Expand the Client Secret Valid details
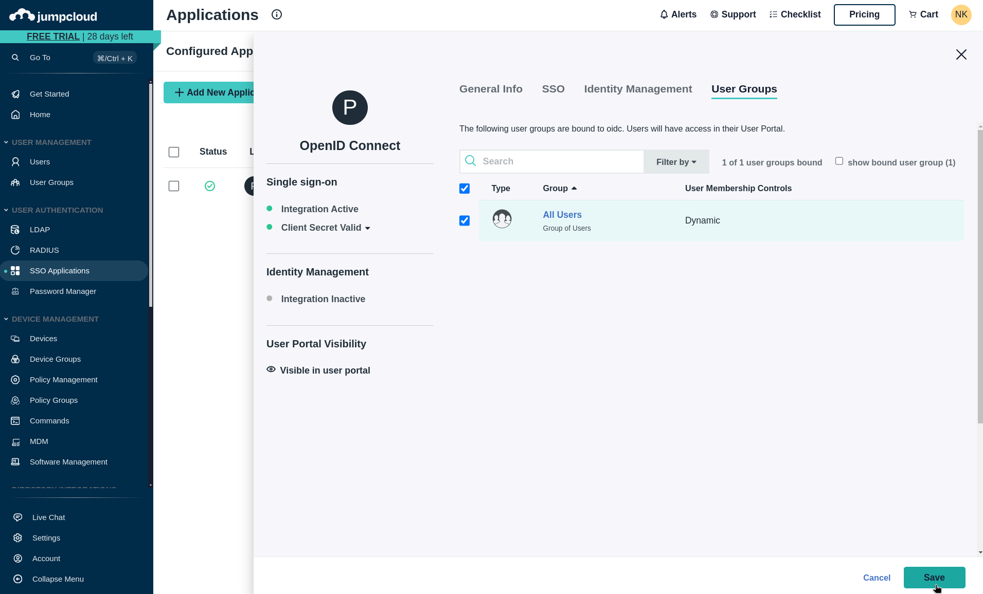This screenshot has width=983, height=594. click(368, 228)
